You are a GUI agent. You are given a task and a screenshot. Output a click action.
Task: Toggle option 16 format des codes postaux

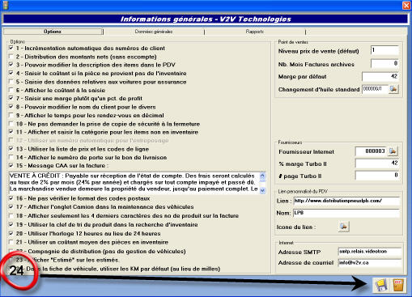tap(11, 198)
